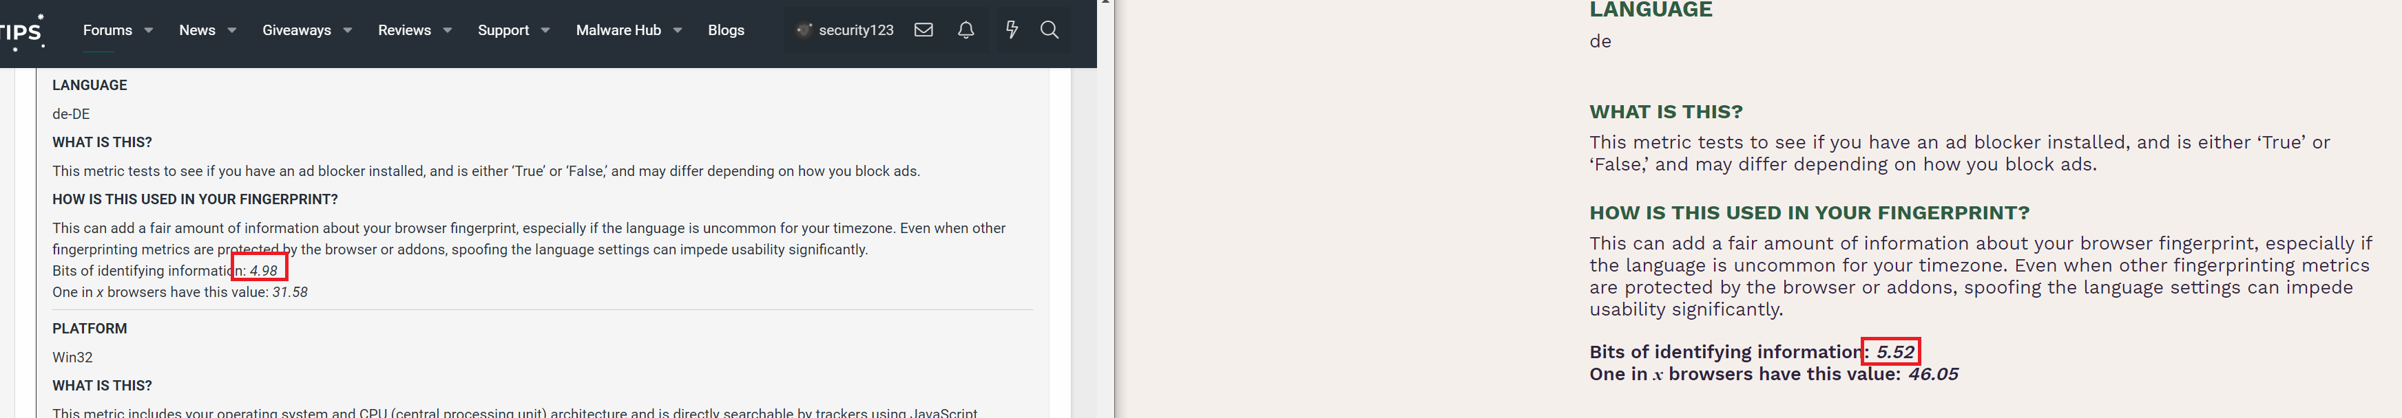Open the security123 account link
The image size is (2402, 418).
point(856,30)
